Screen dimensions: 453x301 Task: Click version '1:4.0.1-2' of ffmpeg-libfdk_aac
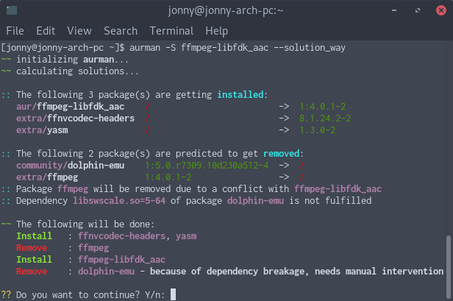pos(322,107)
